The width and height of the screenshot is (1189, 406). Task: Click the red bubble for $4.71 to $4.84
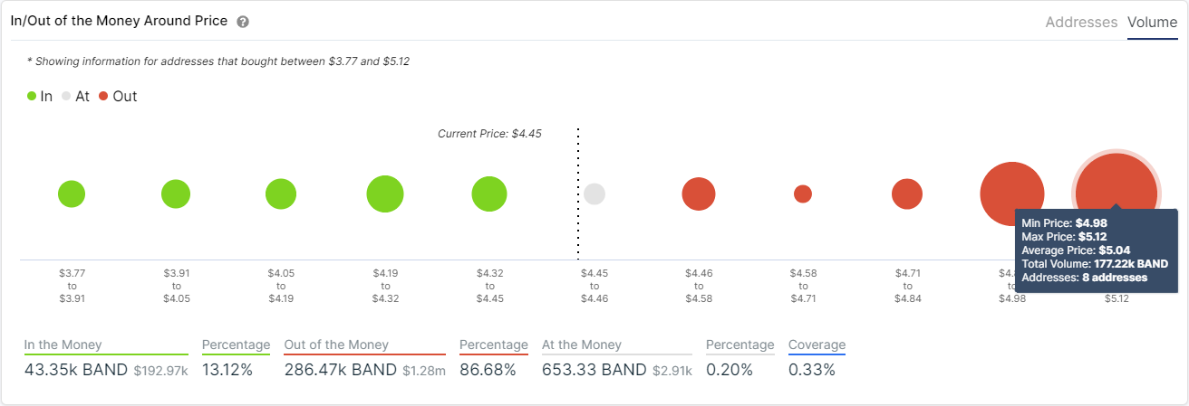pyautogui.click(x=907, y=194)
